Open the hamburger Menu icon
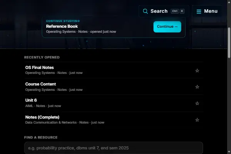This screenshot has width=231, height=154. [199, 11]
